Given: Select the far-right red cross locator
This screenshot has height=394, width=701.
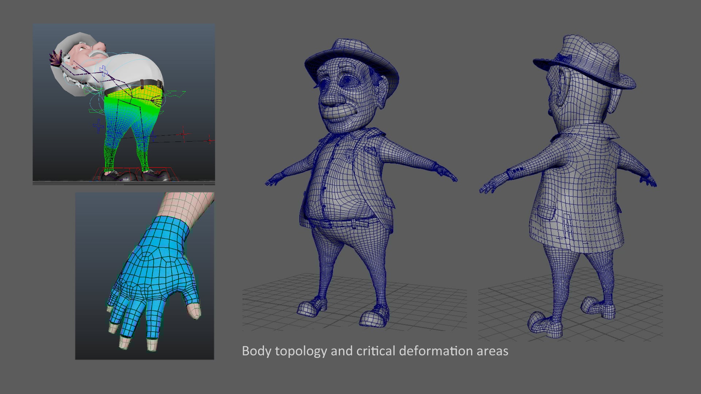Looking at the screenshot, I should 209,140.
